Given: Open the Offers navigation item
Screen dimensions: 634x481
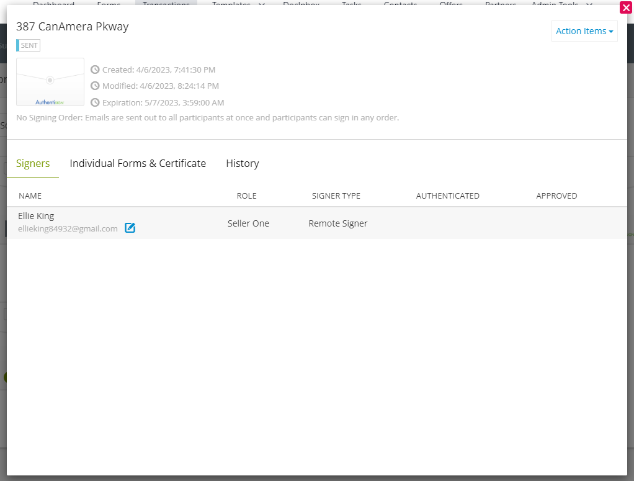Looking at the screenshot, I should click(450, 4).
